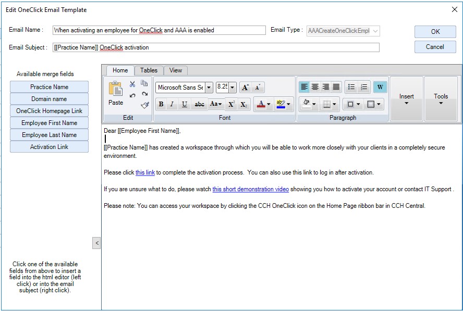Apply subscript formatting

[x=243, y=104]
